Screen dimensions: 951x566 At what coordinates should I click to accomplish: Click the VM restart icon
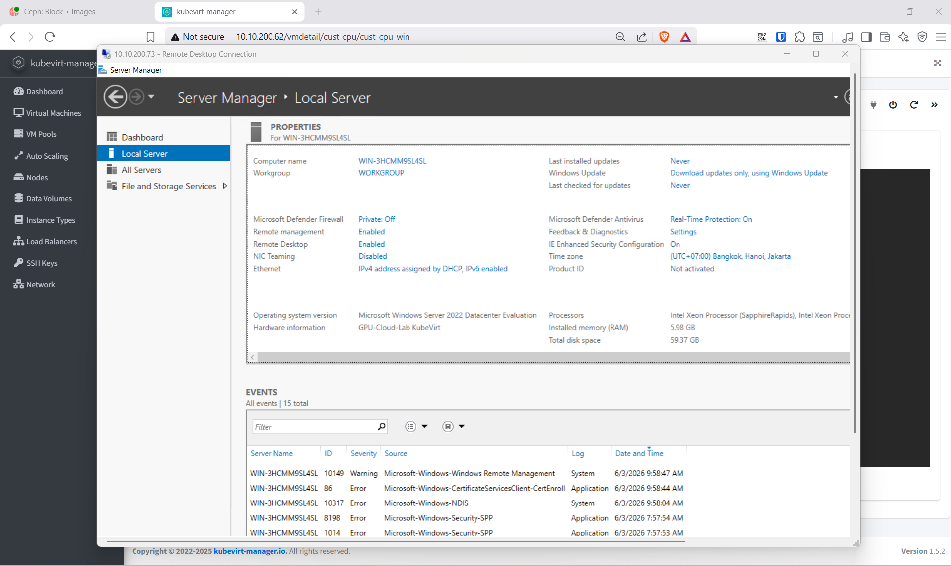pos(914,104)
